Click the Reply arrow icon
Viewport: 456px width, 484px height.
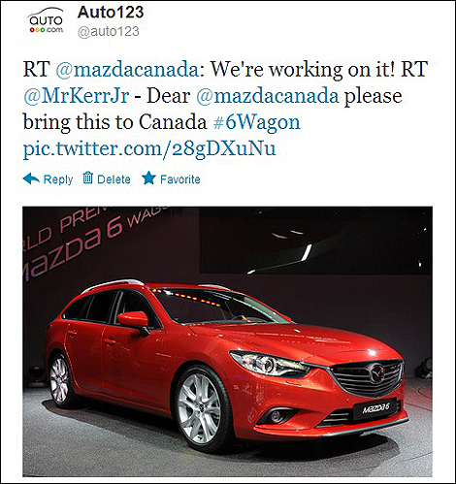click(31, 178)
